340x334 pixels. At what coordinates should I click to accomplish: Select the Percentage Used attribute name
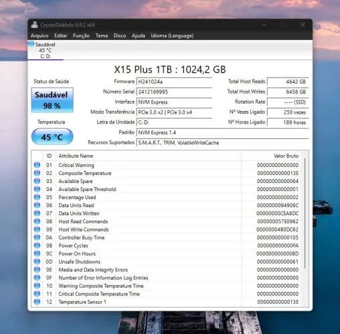pos(77,197)
